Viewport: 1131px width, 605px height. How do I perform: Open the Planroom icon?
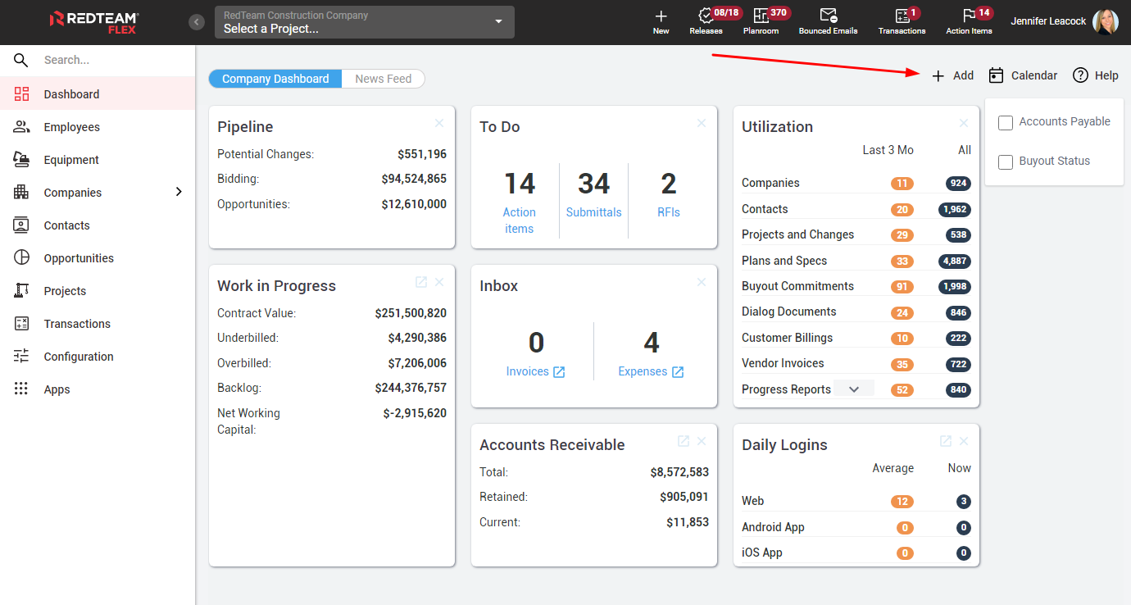point(761,16)
